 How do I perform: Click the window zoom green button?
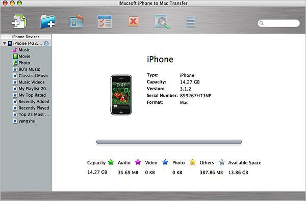click(19, 3)
